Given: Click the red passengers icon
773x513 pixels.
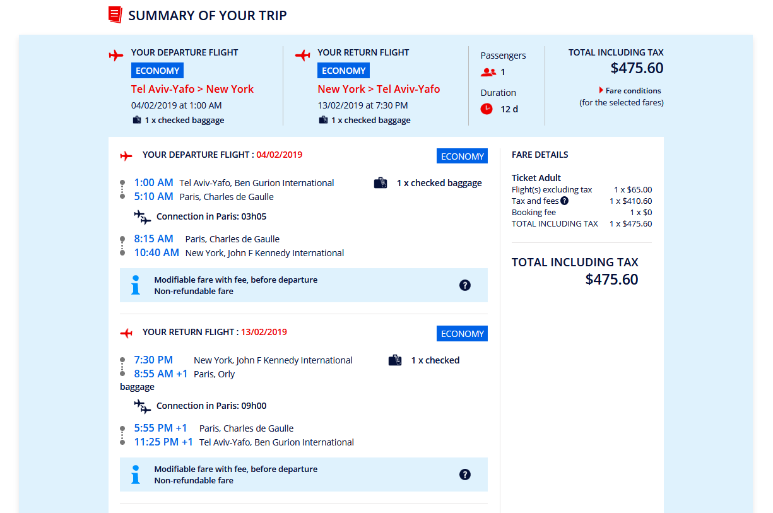Looking at the screenshot, I should pyautogui.click(x=487, y=72).
